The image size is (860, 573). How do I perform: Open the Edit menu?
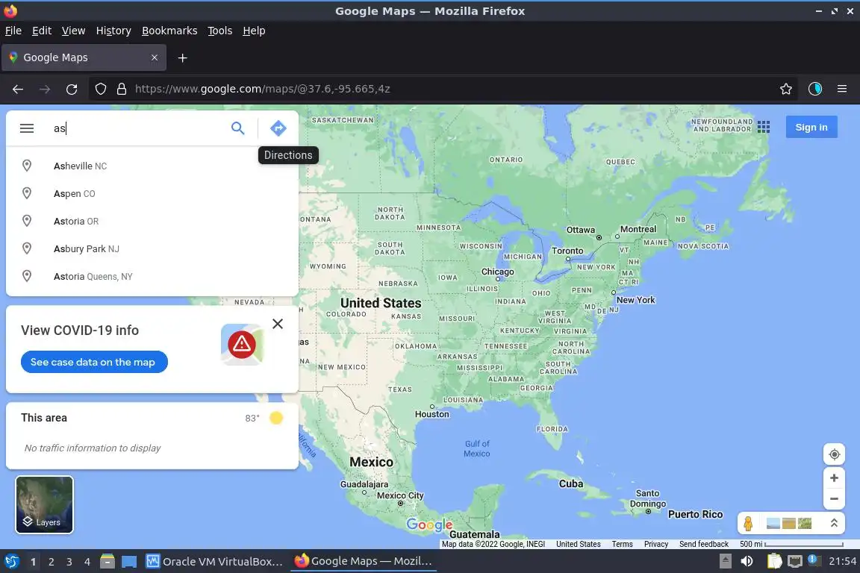click(42, 31)
